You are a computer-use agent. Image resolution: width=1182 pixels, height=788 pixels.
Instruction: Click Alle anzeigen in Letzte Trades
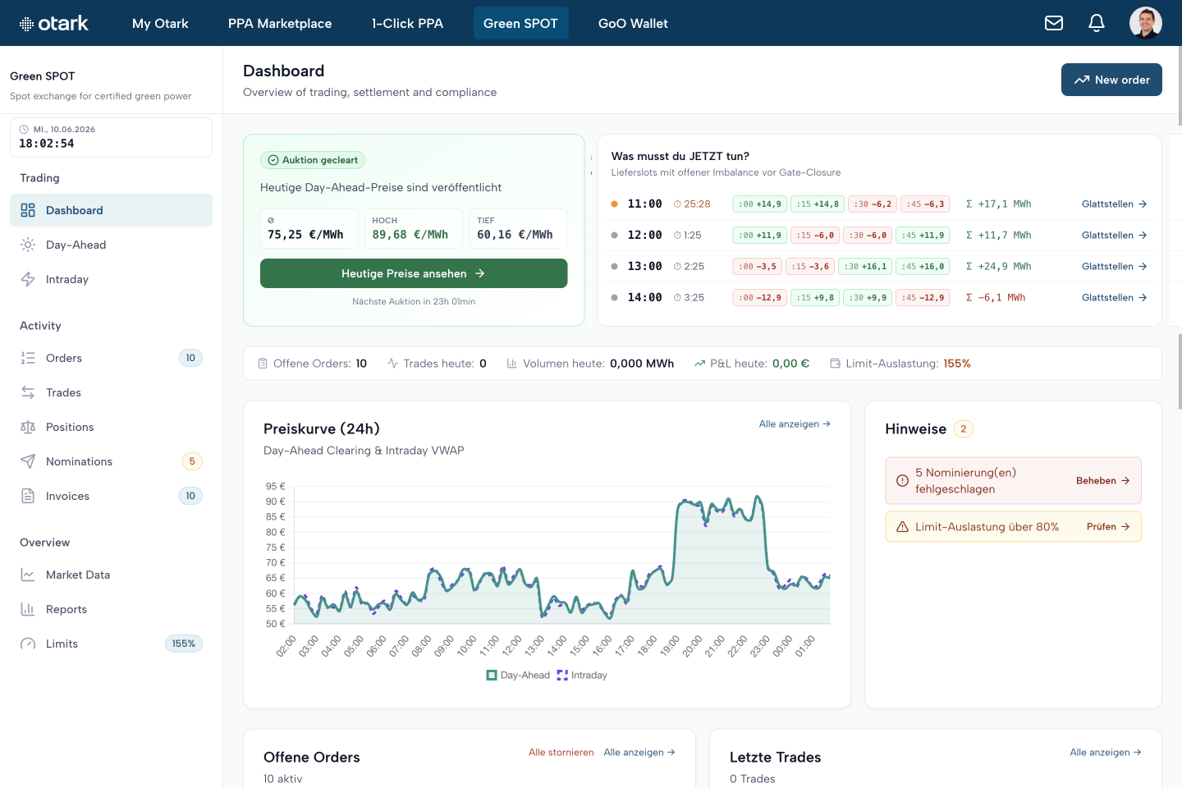tap(1106, 752)
